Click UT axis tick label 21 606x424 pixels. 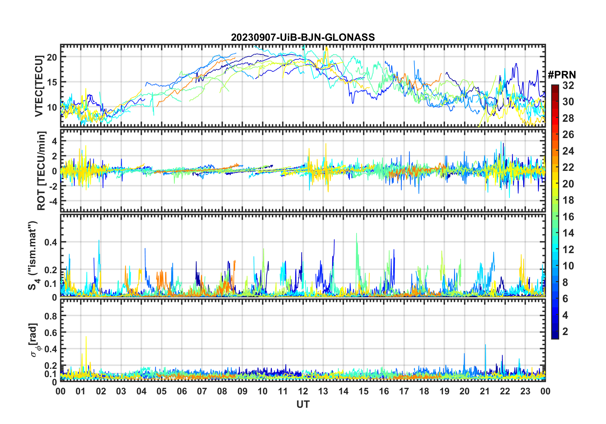tap(485, 391)
